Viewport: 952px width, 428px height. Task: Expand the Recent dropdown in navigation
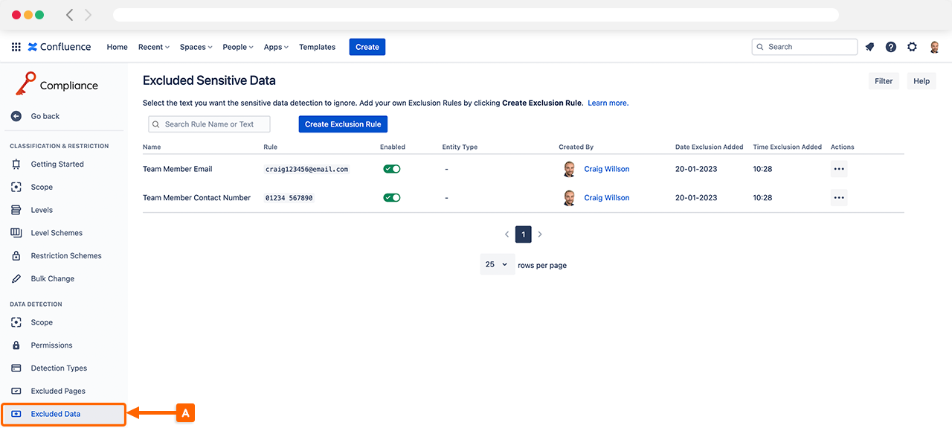(153, 47)
